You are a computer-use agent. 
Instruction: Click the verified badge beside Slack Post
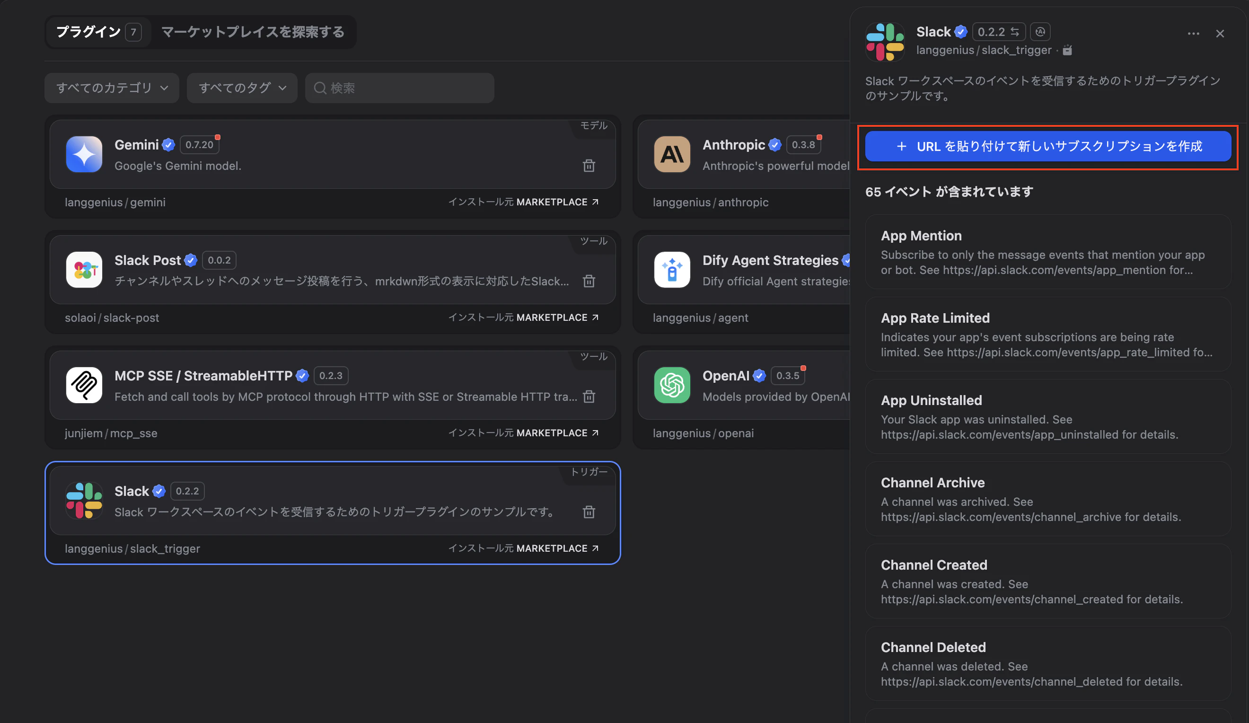tap(191, 260)
